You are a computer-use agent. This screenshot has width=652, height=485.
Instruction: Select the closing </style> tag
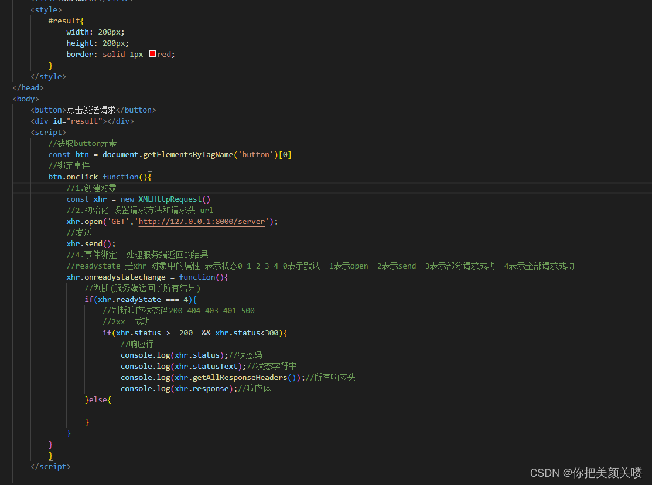pyautogui.click(x=48, y=76)
